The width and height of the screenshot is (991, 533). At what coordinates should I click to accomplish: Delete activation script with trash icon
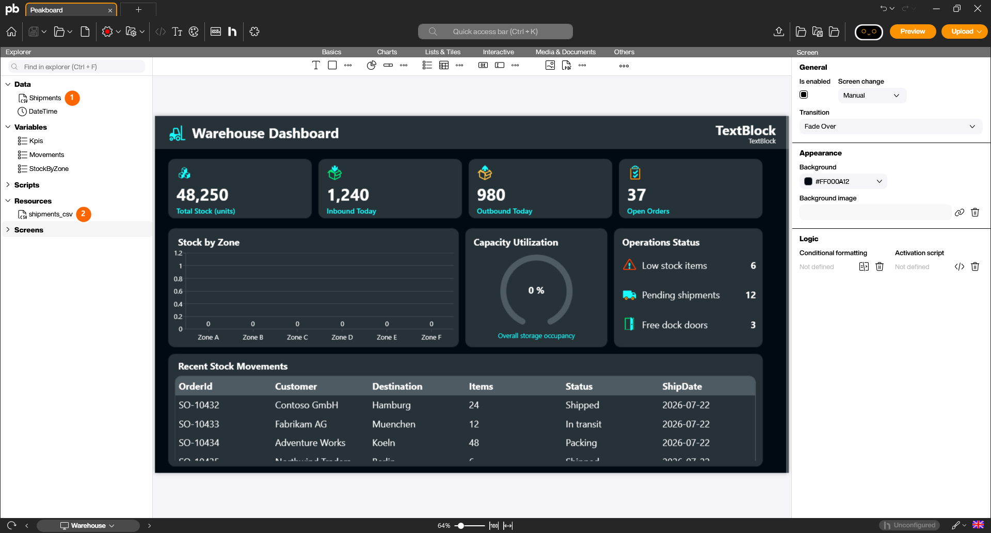(x=975, y=266)
